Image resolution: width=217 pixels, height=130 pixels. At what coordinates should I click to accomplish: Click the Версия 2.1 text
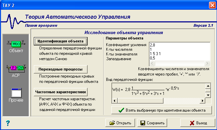(203, 25)
